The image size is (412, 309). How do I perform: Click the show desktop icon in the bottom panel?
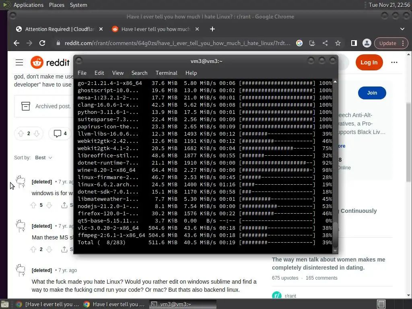coord(5,304)
